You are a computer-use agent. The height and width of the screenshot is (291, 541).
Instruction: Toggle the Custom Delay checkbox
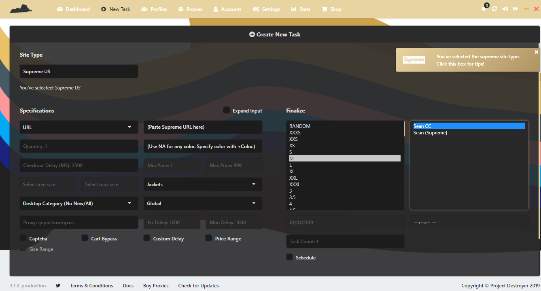click(147, 238)
